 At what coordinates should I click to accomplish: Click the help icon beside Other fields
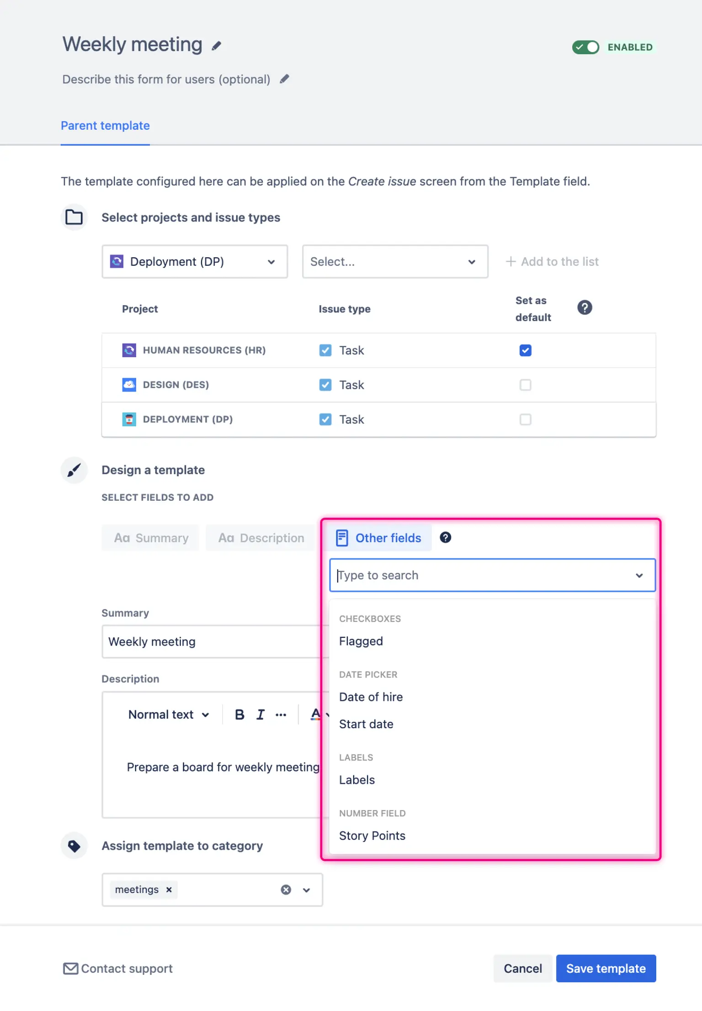coord(445,538)
